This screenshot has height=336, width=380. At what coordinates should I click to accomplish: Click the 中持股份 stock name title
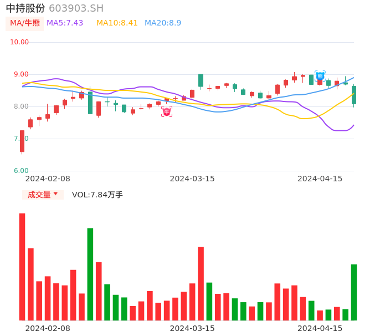pos(26,8)
